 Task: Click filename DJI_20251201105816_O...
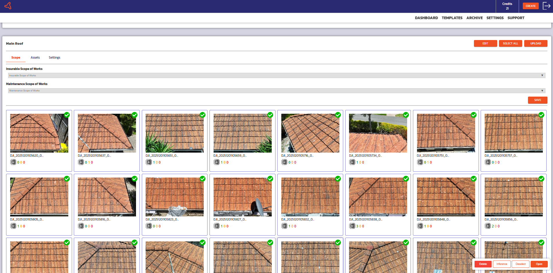coord(94,220)
